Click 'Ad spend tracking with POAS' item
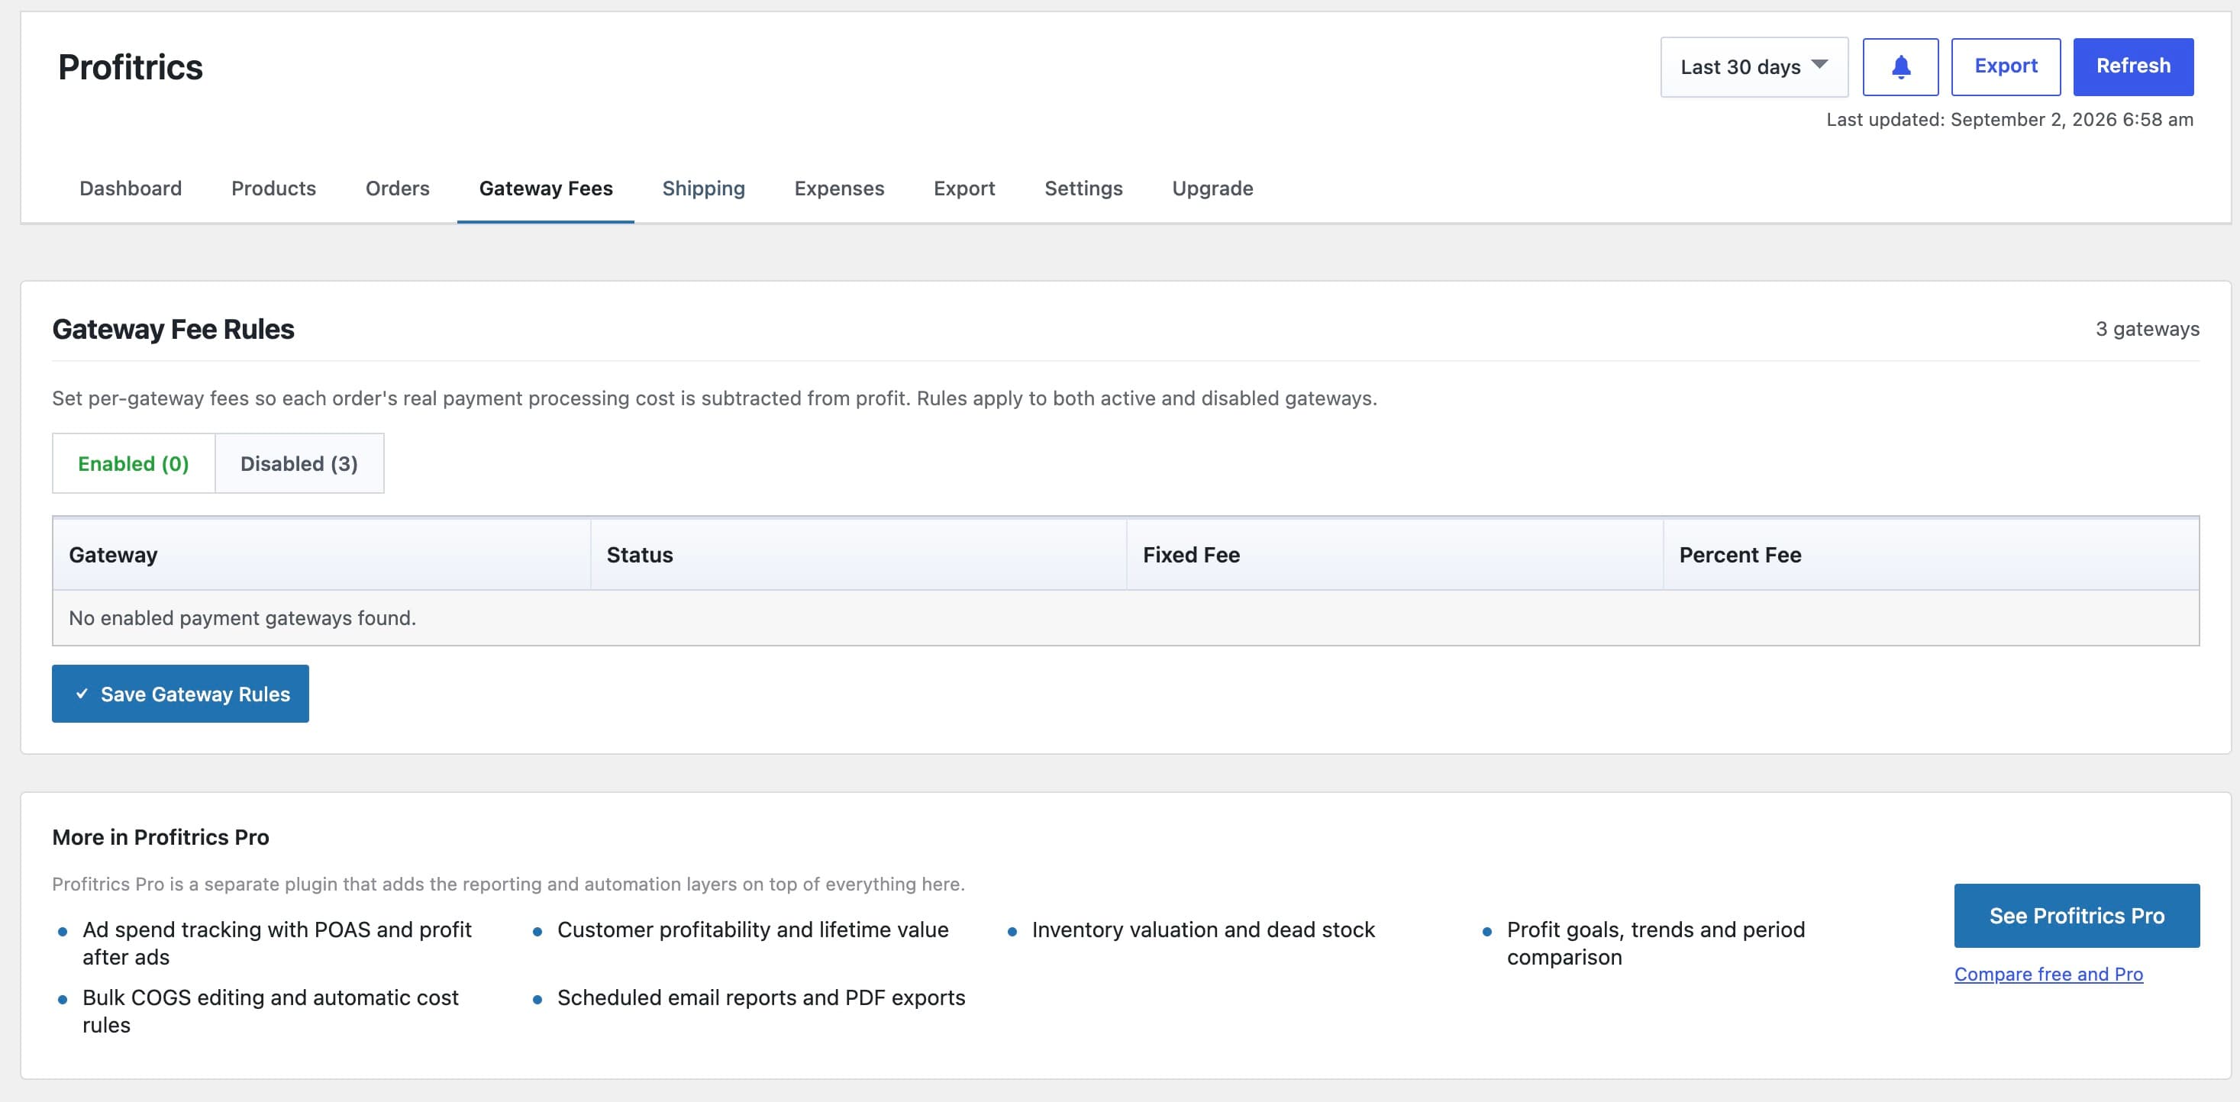 point(276,943)
